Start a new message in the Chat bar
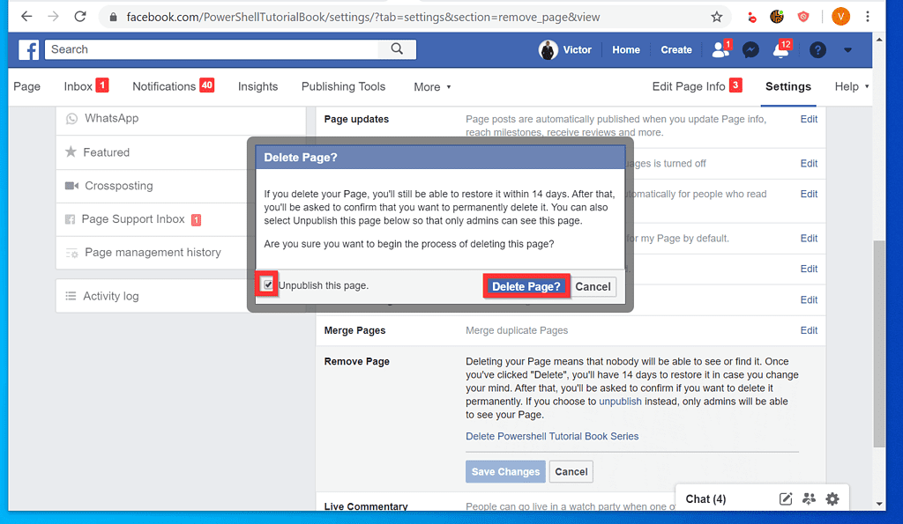 (785, 498)
